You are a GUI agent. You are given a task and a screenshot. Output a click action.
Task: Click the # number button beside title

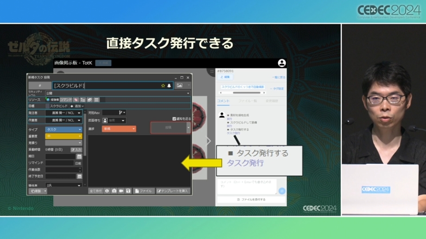[x=40, y=86]
